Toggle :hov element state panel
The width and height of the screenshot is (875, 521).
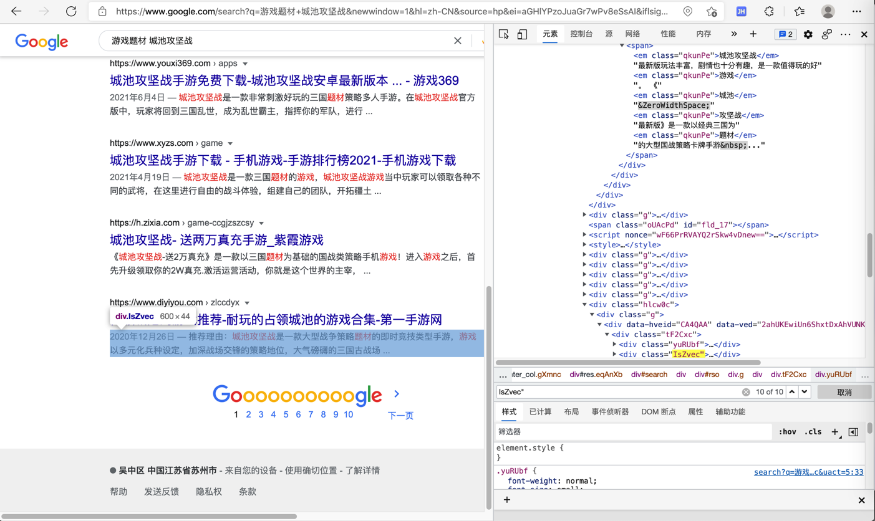787,432
